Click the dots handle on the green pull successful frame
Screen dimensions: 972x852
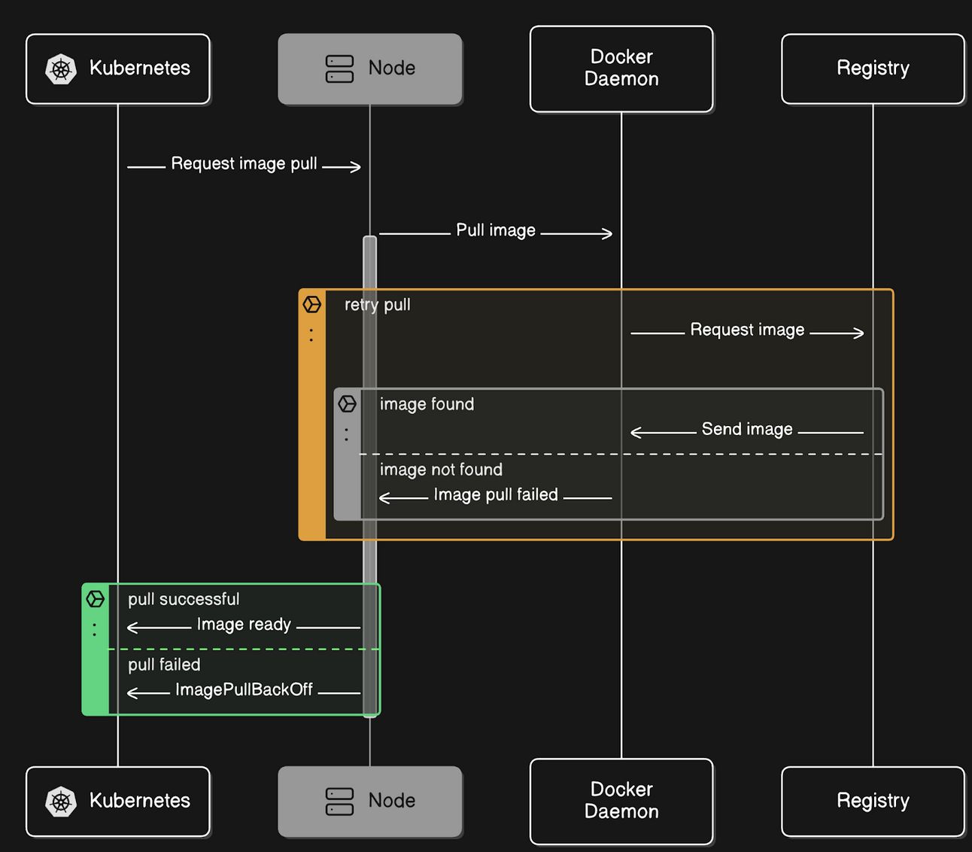click(x=94, y=629)
